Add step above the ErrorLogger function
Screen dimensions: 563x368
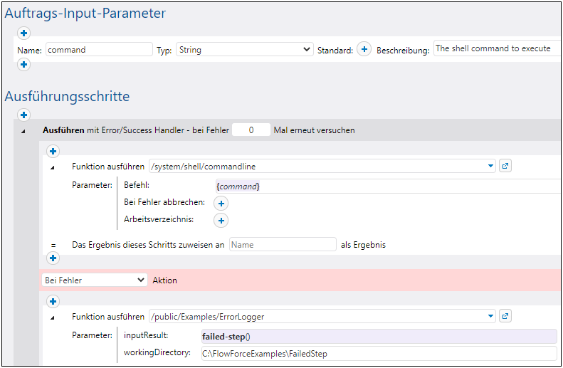pos(53,301)
